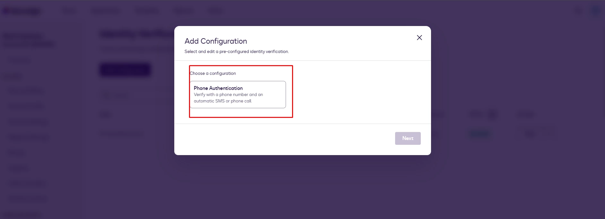The width and height of the screenshot is (605, 219).
Task: Click the Add Configuration dialog heading
Action: tap(216, 41)
